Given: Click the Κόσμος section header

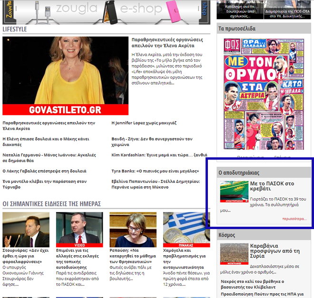Looking at the screenshot, I should 226,235.
